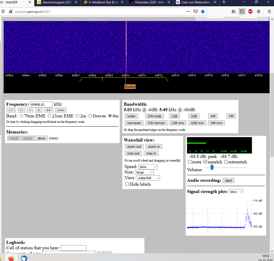Select FM mode
Viewport: 274px width, 261px height.
tap(231, 116)
